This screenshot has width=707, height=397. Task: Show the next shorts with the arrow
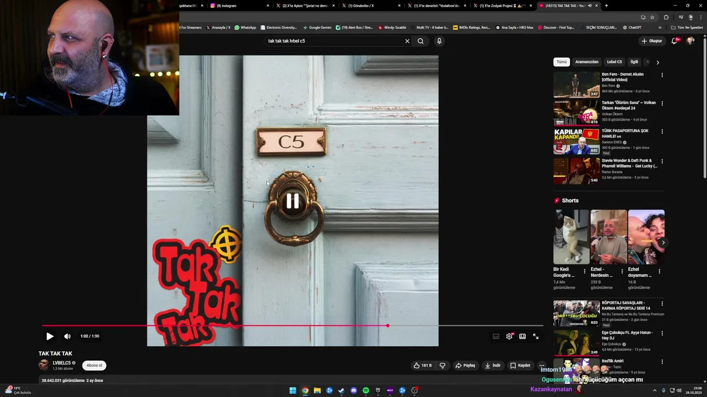point(663,243)
